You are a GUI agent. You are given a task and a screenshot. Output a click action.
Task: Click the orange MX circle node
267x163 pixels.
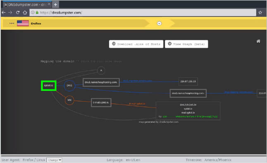(69, 100)
